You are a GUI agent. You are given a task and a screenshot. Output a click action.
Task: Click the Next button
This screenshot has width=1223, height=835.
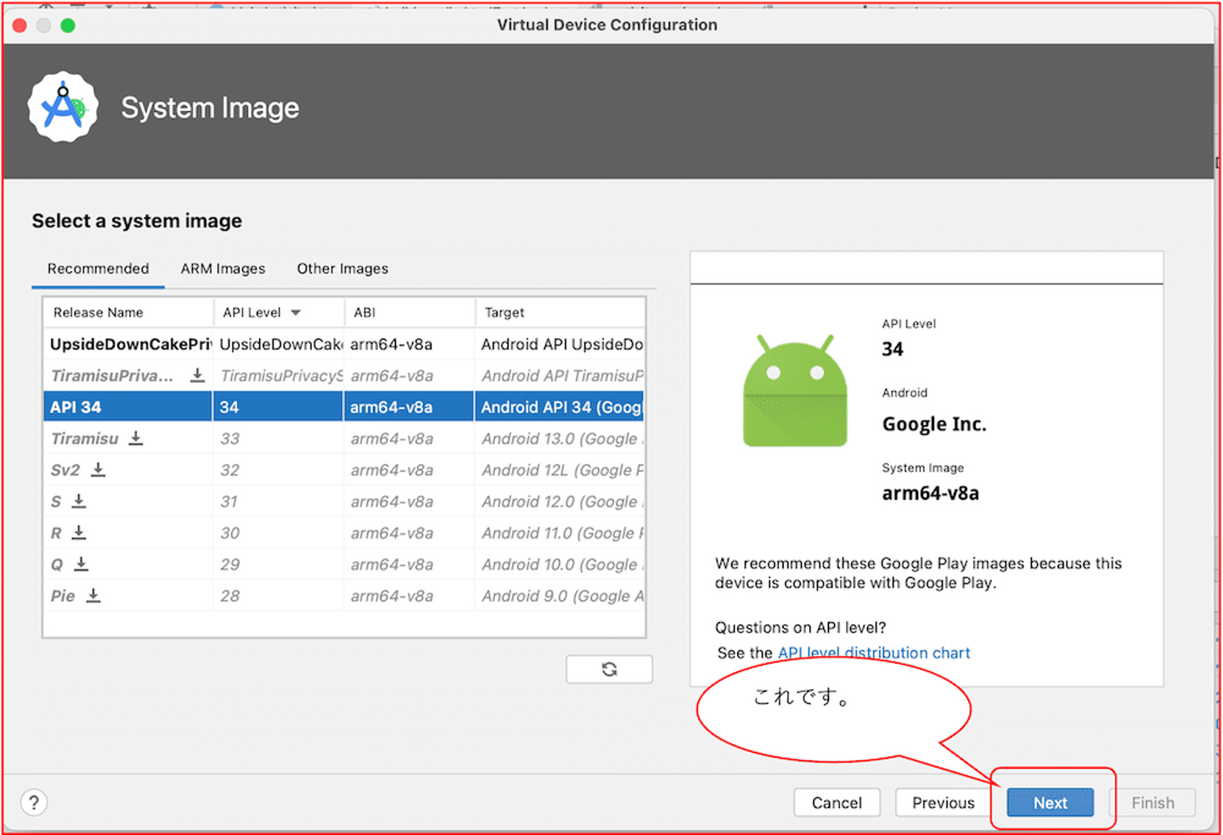point(1050,803)
